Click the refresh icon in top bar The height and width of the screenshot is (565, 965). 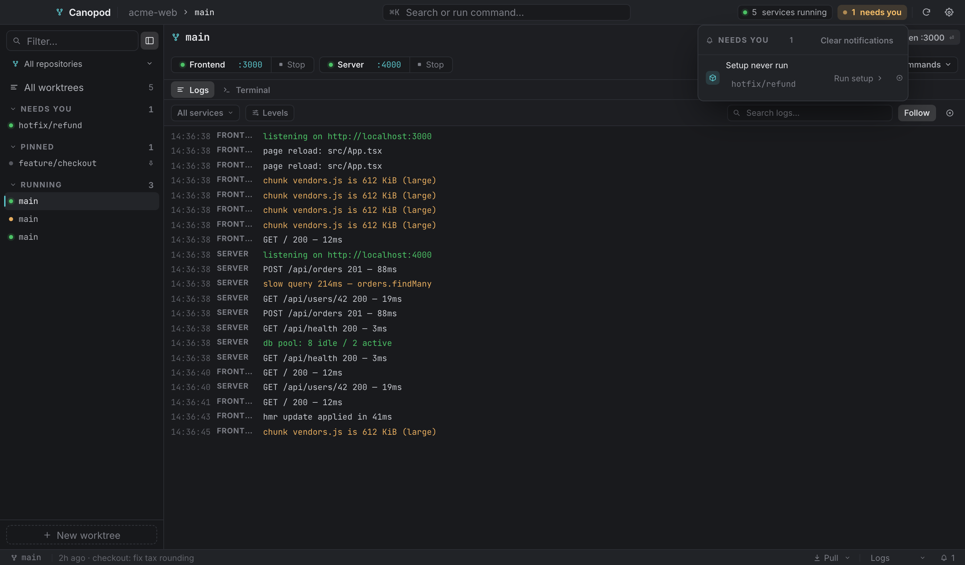coord(926,12)
